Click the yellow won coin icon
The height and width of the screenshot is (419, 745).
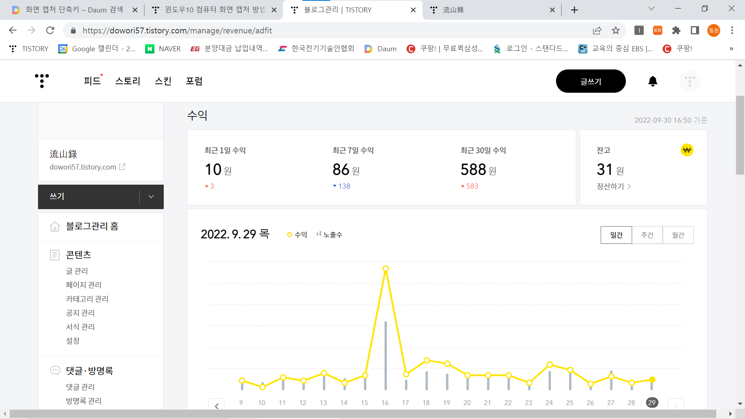pos(687,150)
